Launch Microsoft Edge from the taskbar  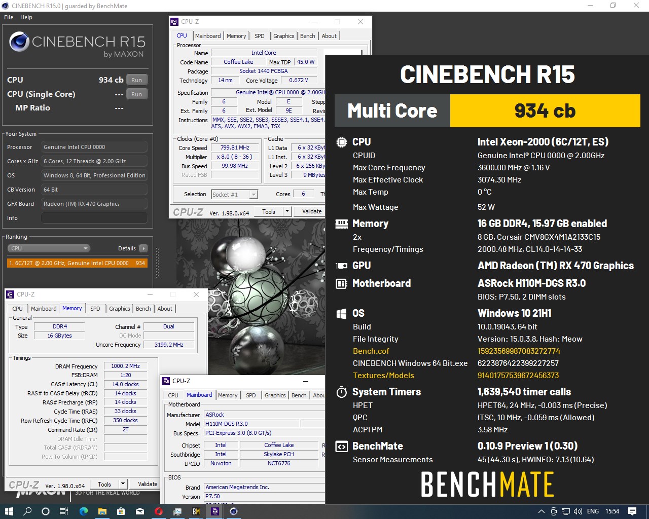coord(83,511)
